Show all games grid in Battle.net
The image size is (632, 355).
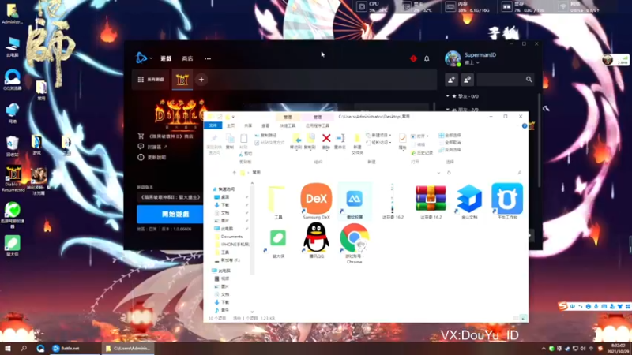pyautogui.click(x=151, y=80)
